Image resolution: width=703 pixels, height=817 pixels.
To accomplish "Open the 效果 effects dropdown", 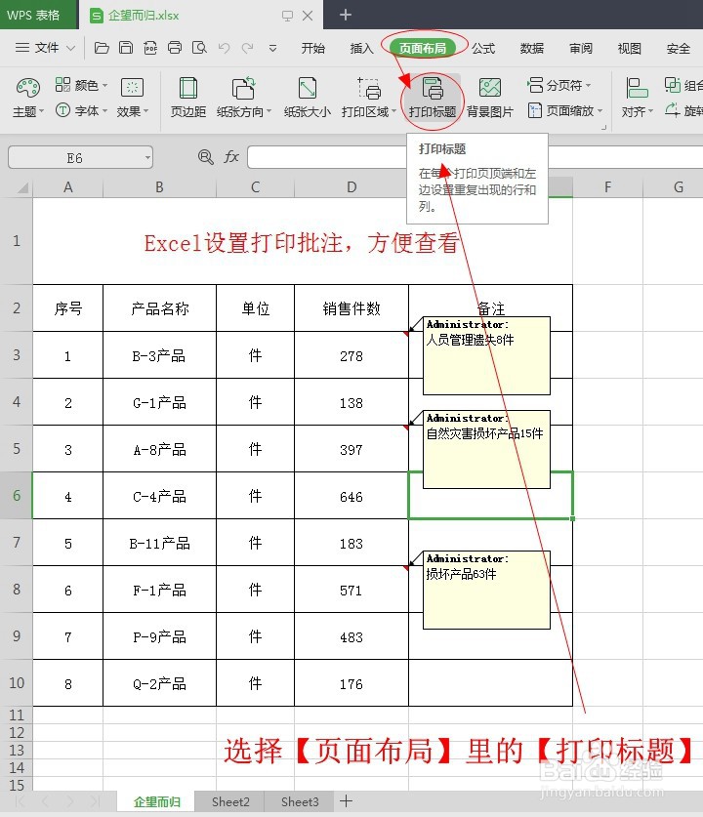I will [133, 98].
